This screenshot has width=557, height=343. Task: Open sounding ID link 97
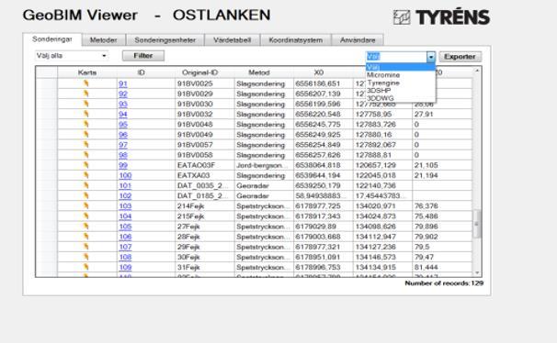point(123,145)
